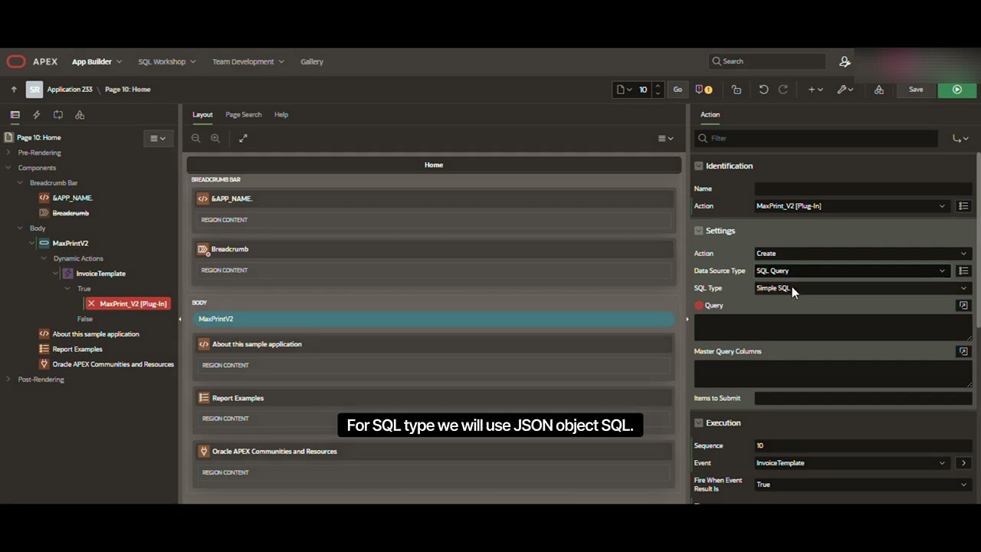Collapse the InvoiceTemplate dynamic action node
The width and height of the screenshot is (981, 552).
[x=56, y=274]
